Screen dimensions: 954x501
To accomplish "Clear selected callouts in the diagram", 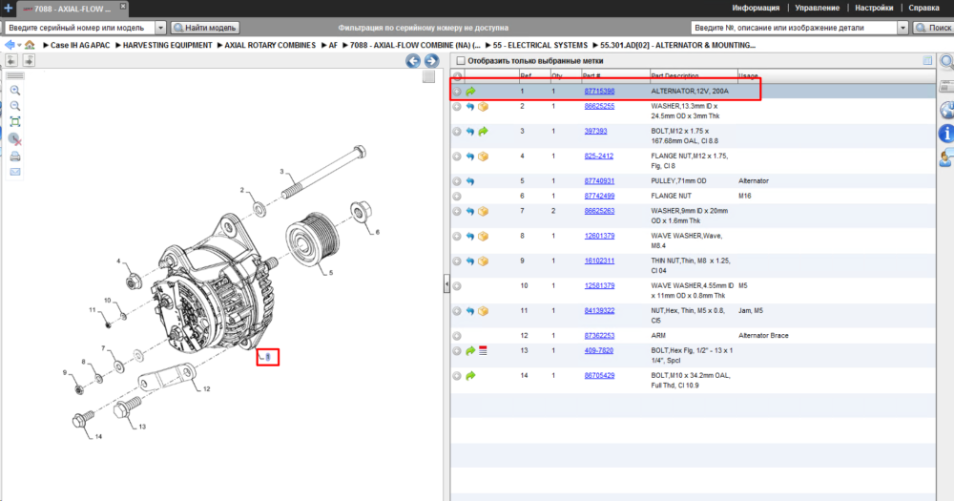I will click(x=15, y=139).
